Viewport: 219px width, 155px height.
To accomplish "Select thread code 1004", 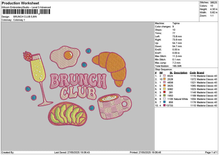I will 193,99.
